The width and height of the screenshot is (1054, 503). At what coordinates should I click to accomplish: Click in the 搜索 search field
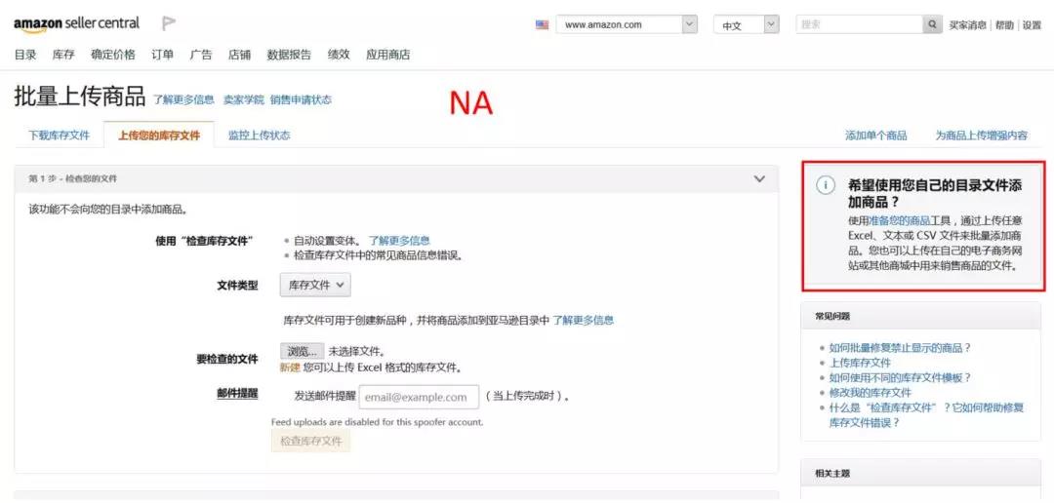click(860, 24)
